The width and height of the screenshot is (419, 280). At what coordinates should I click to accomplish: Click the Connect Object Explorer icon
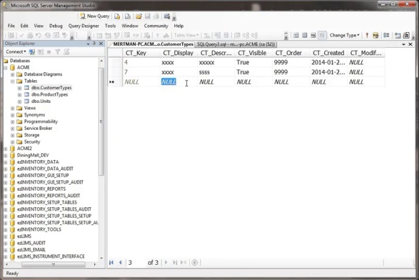32,52
